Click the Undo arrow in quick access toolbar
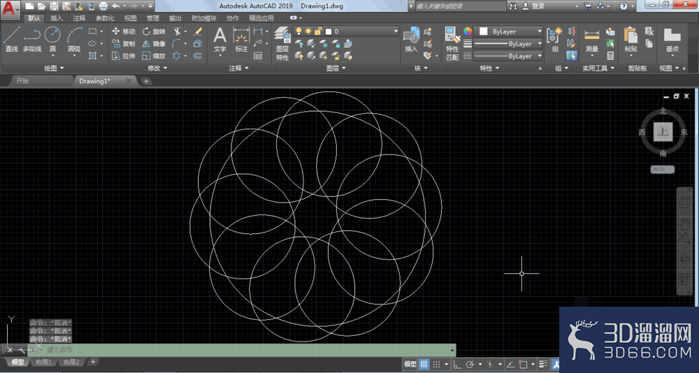The image size is (699, 373). [x=115, y=6]
